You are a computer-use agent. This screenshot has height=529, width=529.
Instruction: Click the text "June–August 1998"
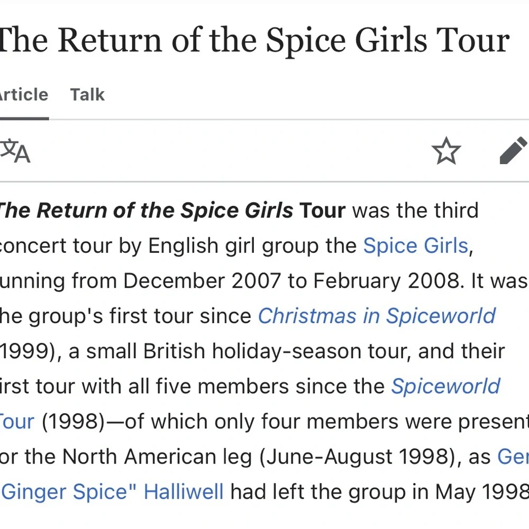(x=357, y=457)
